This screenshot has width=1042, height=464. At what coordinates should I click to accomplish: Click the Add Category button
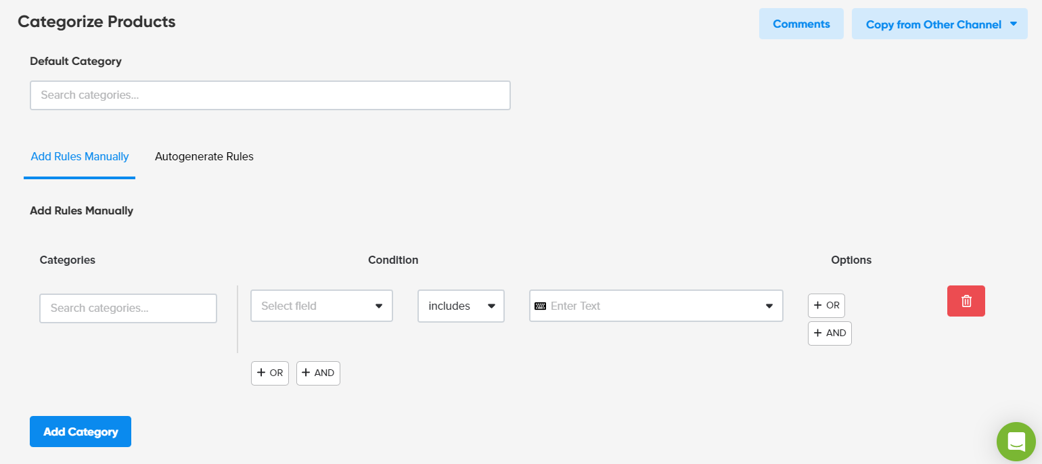point(80,431)
